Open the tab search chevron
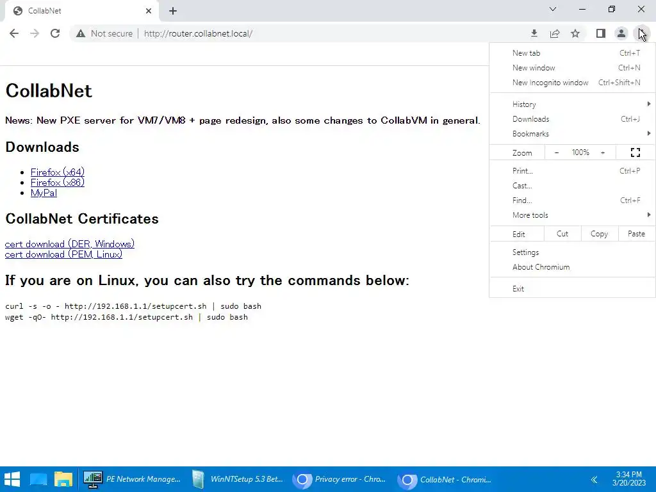This screenshot has height=492, width=656. pos(553,9)
